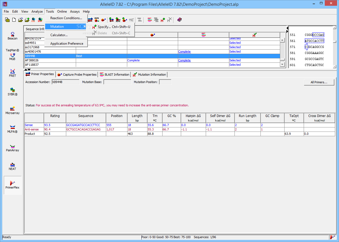
Task: Select the SYBR assay in sidebar
Action: (13, 92)
